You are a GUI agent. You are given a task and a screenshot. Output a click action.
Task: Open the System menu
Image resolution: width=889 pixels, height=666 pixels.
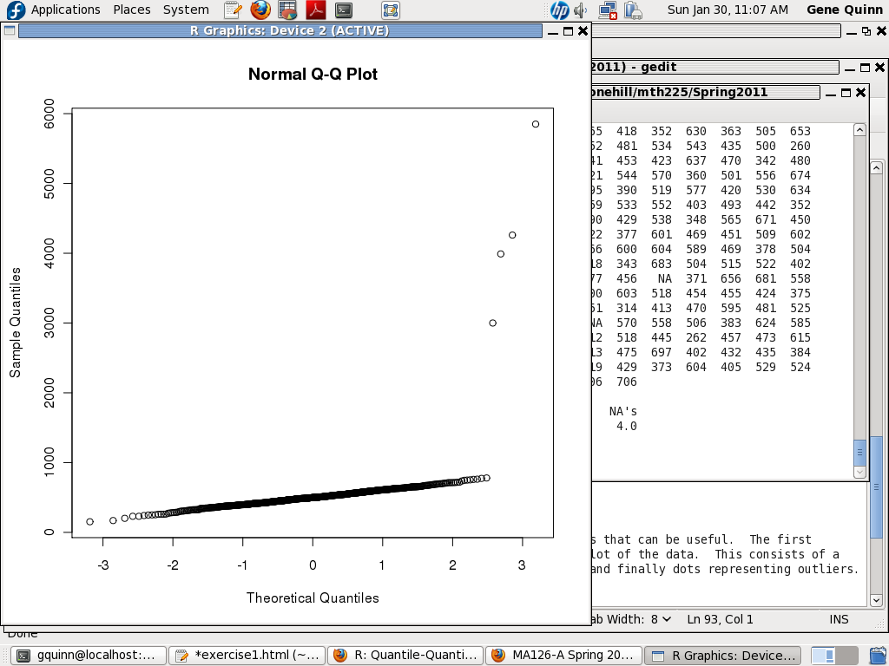tap(186, 10)
